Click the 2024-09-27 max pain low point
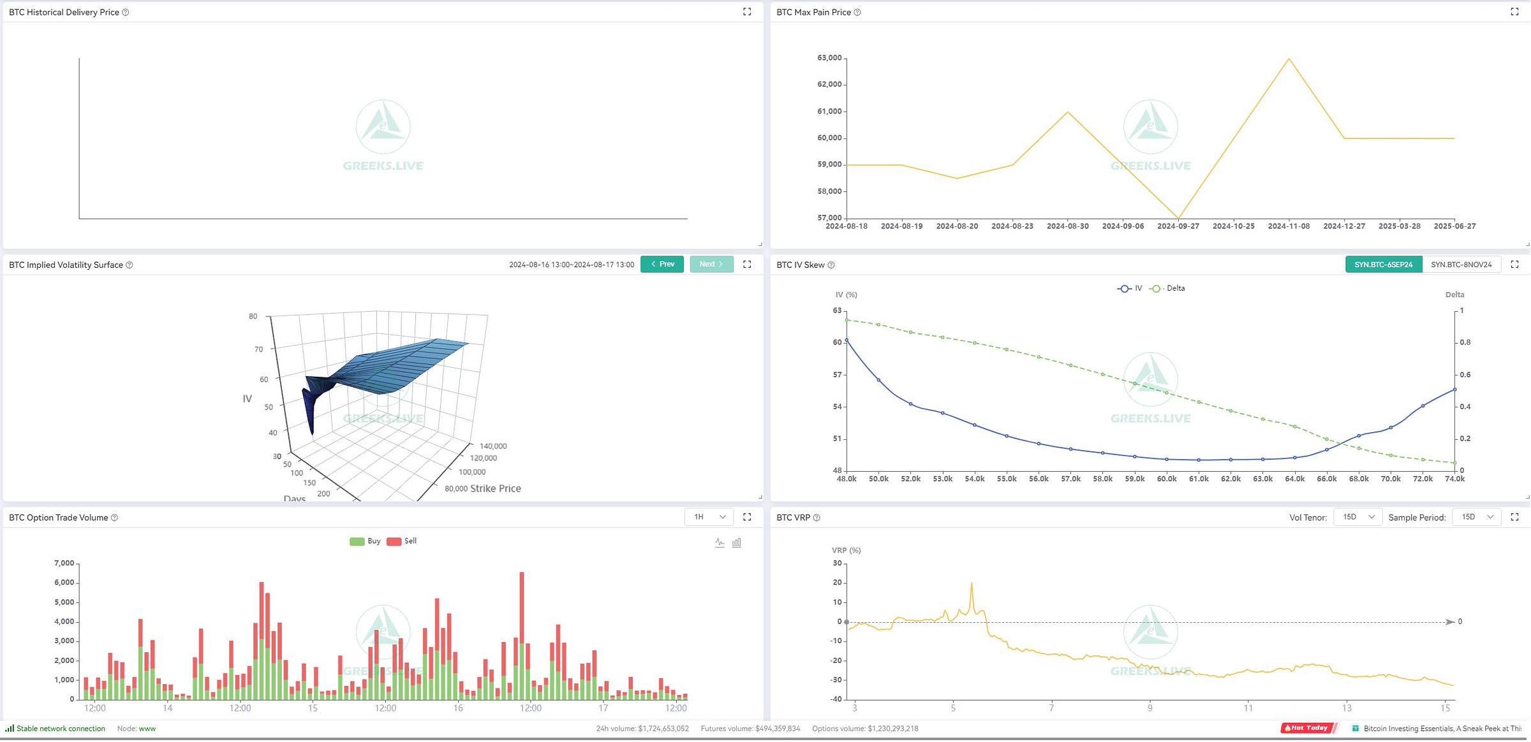1531x742 pixels. (1178, 219)
